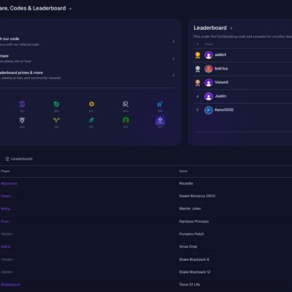Expand the 'win or lose' share row chevron

tap(173, 58)
